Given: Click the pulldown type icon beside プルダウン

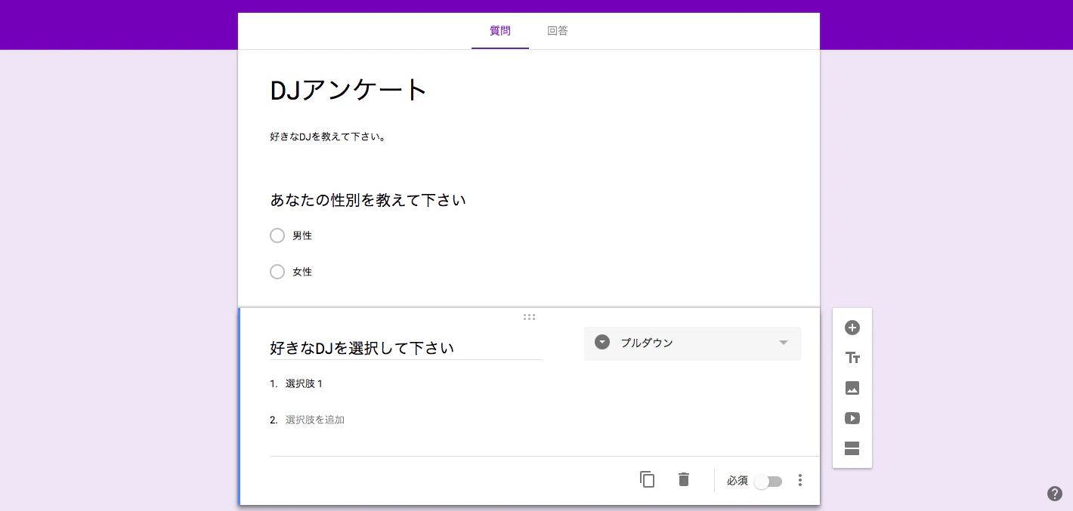Looking at the screenshot, I should pos(602,343).
